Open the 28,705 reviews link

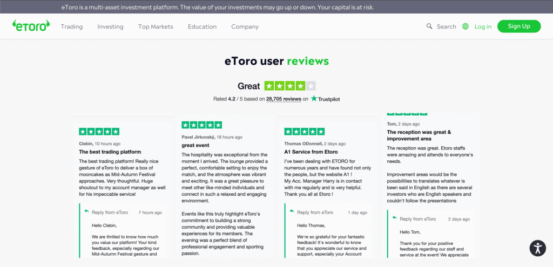coord(284,99)
